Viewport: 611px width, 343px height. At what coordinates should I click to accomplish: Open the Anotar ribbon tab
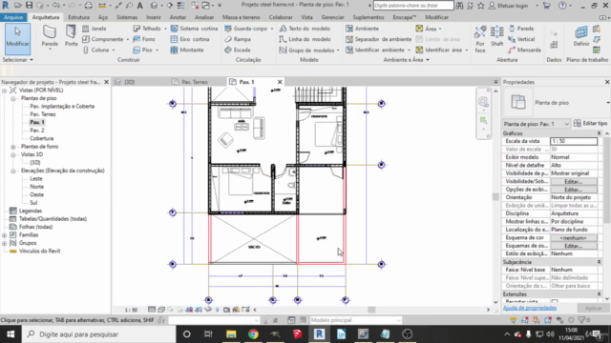point(178,17)
